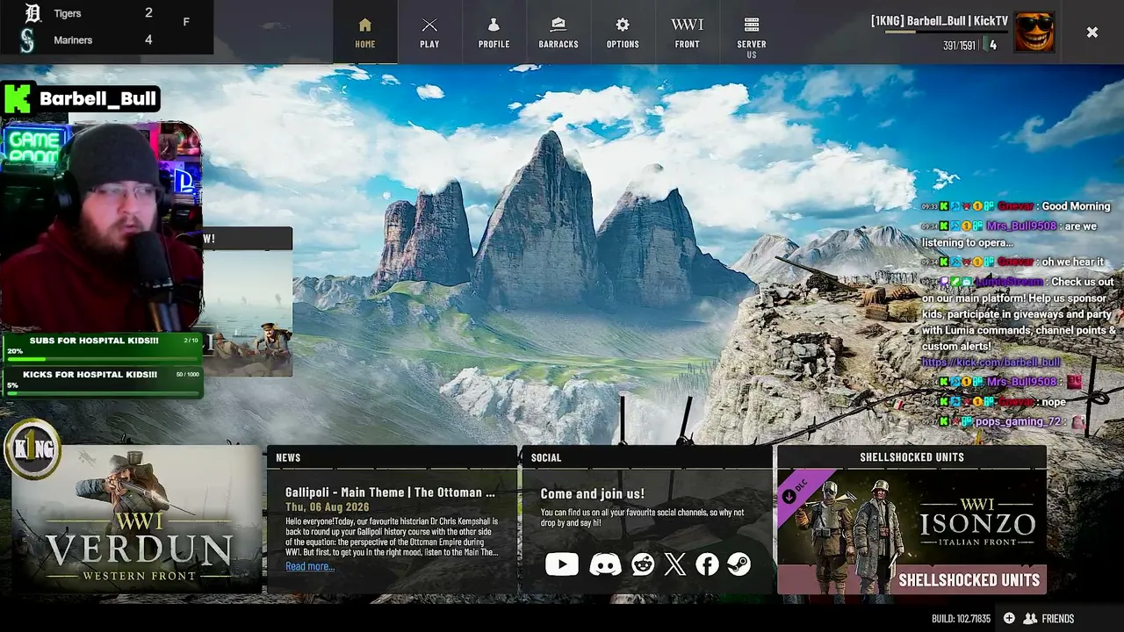Click the XP progress bar under player name
This screenshot has height=632, width=1124.
(x=947, y=32)
